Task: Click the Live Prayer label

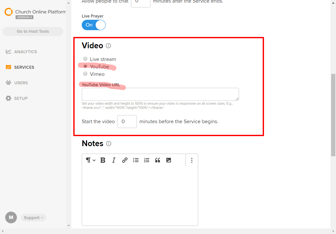Action: pyautogui.click(x=92, y=16)
